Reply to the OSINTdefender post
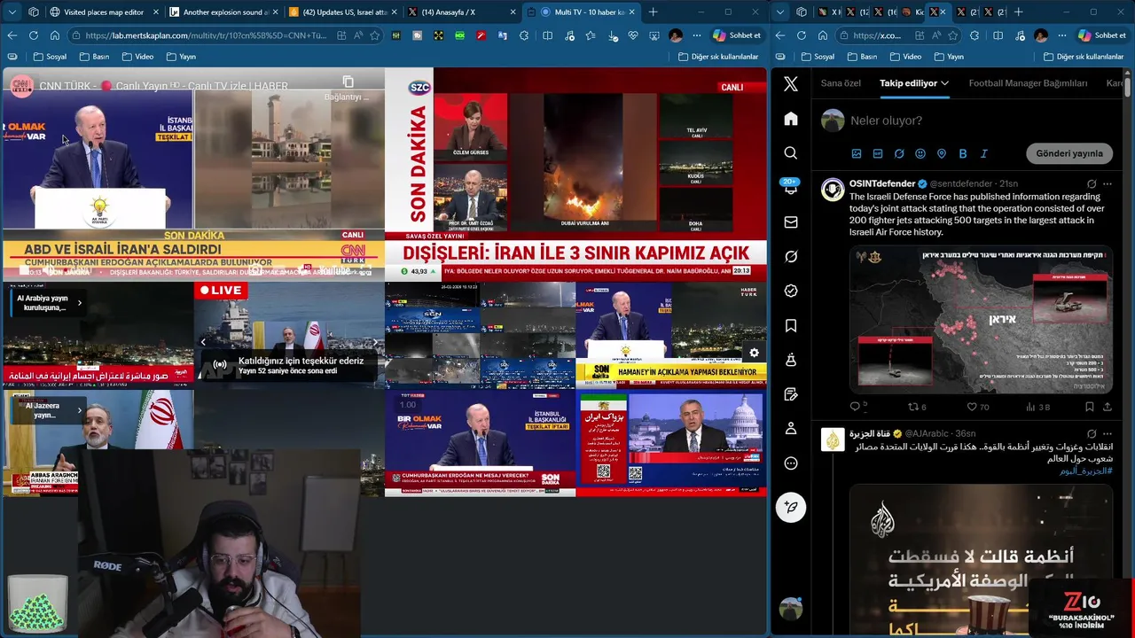This screenshot has width=1135, height=638. pos(856,407)
